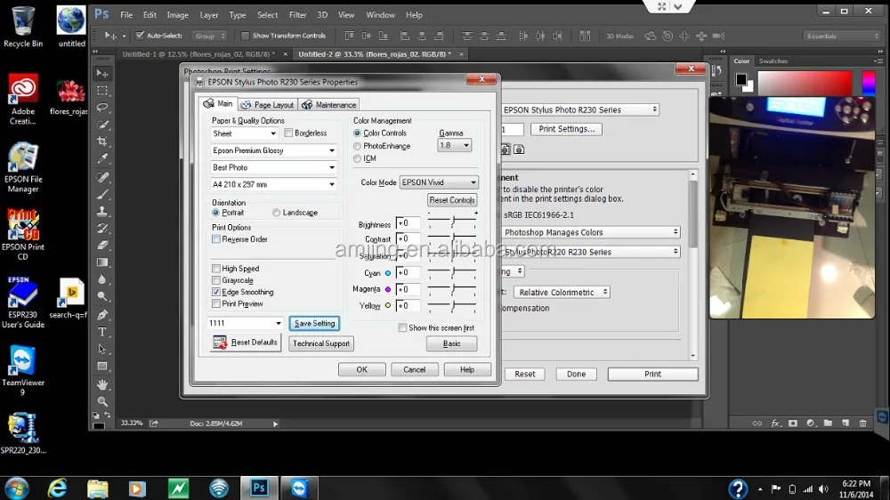Open TeamViewer 9 desktop shortcut
This screenshot has width=890, height=500.
(23, 370)
